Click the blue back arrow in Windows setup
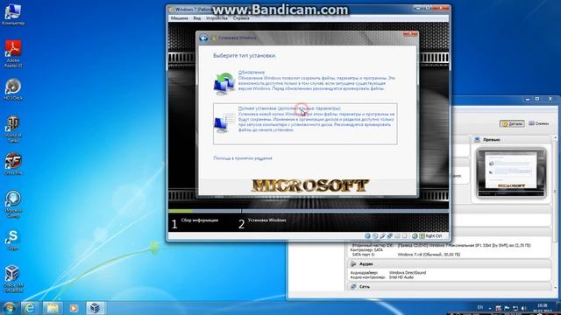Screen dimensions: 561x315 [203, 38]
